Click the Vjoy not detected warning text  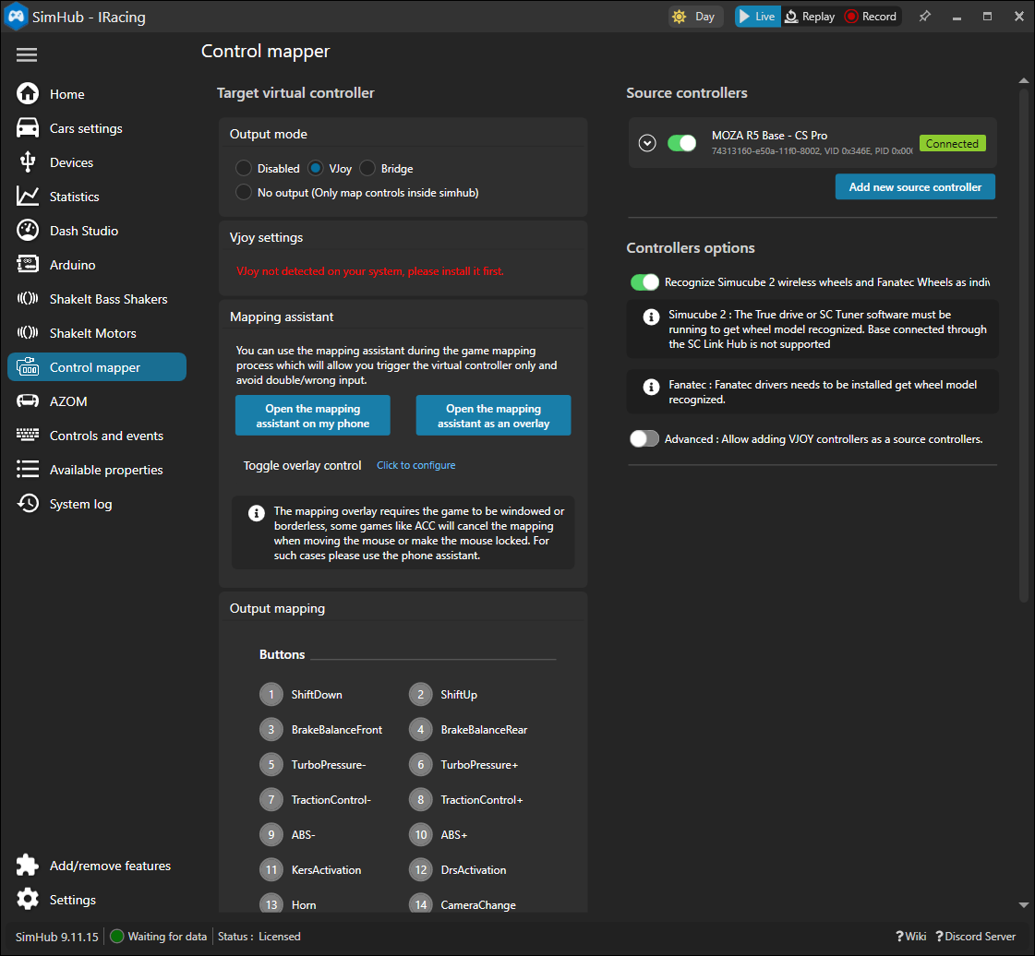(x=369, y=271)
